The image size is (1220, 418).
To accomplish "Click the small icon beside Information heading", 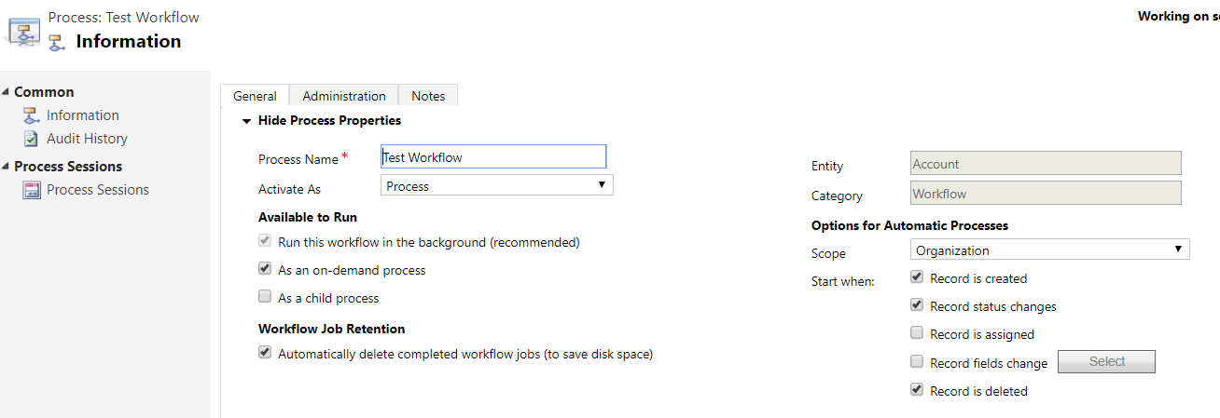I will (x=58, y=42).
